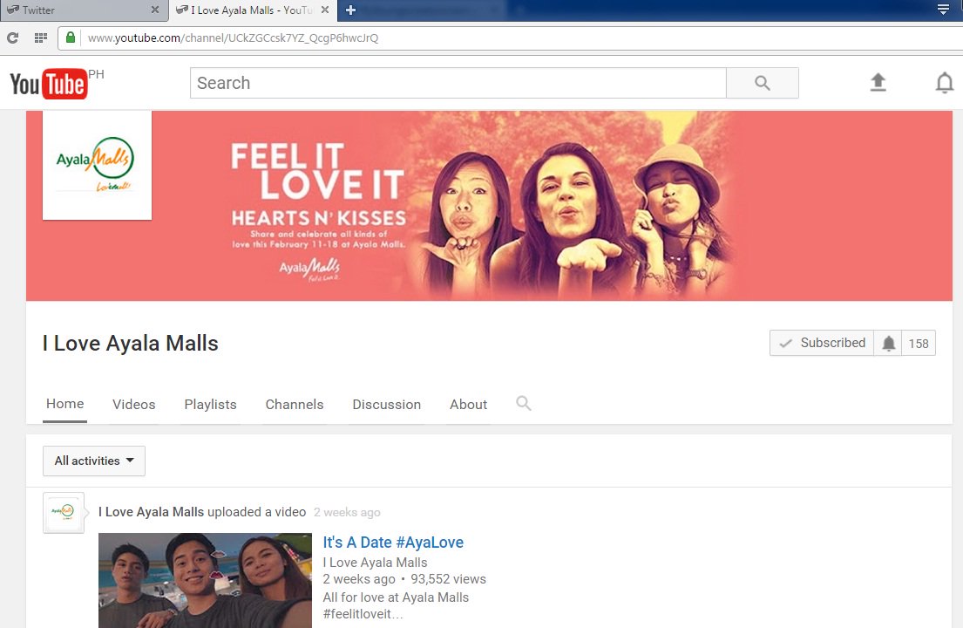Toggle the Subscribed button
963x628 pixels.
(822, 343)
